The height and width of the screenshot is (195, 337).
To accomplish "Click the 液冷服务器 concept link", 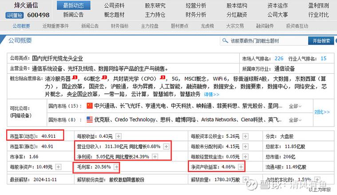I will 58,79.
